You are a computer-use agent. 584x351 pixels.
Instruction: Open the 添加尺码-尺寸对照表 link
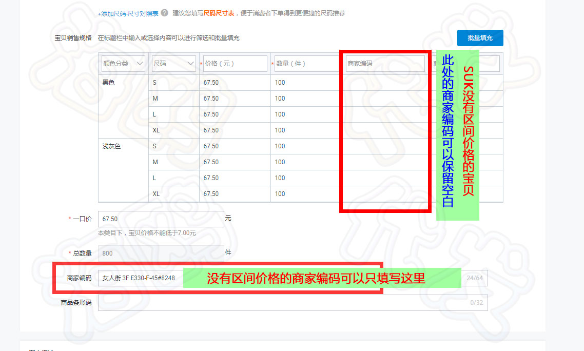[x=128, y=13]
